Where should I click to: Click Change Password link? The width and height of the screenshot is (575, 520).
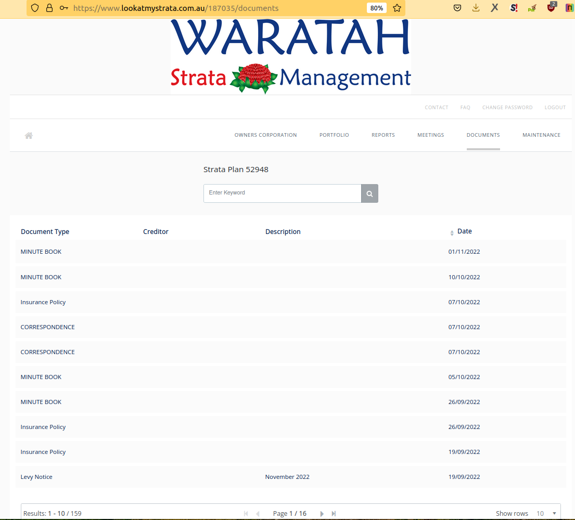507,107
